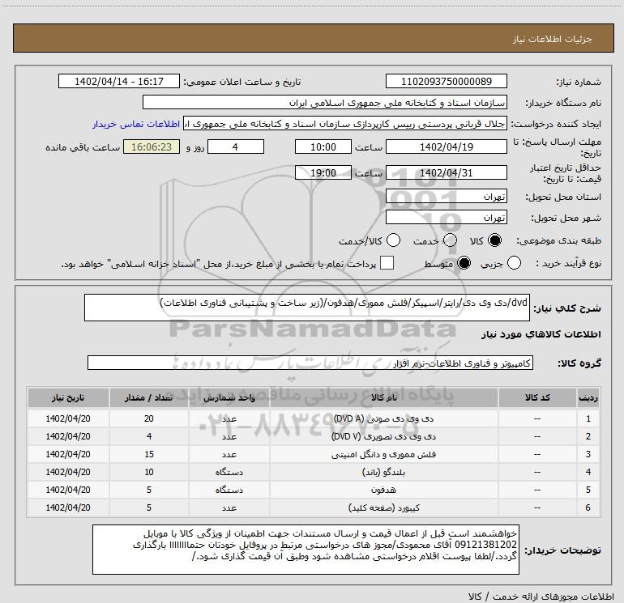Click the واحد شمارش column header
This screenshot has height=603, width=624.
(x=229, y=397)
